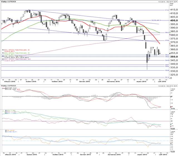This screenshot has height=156, width=178.
Task: Click březen 2015 label on lower time axis
Action: [x=11, y=155]
